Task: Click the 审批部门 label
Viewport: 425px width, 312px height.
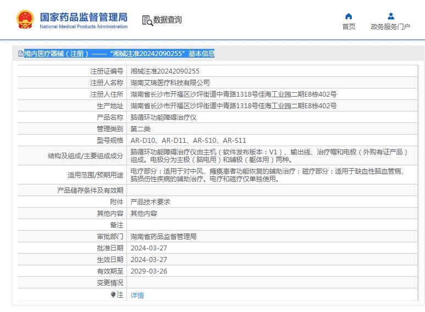Action: pos(110,236)
